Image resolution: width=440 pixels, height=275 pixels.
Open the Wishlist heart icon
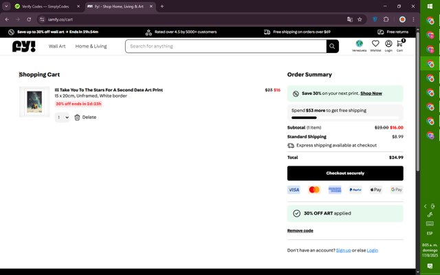click(x=375, y=43)
